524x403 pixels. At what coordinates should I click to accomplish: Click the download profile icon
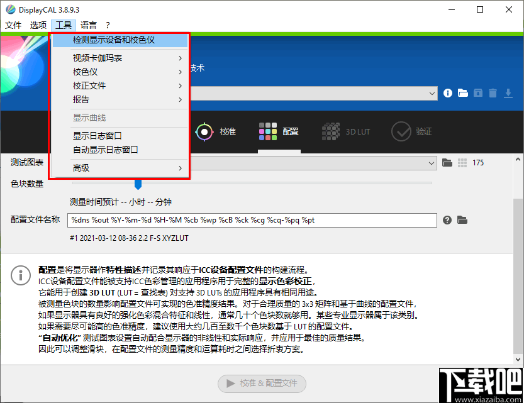(x=510, y=92)
